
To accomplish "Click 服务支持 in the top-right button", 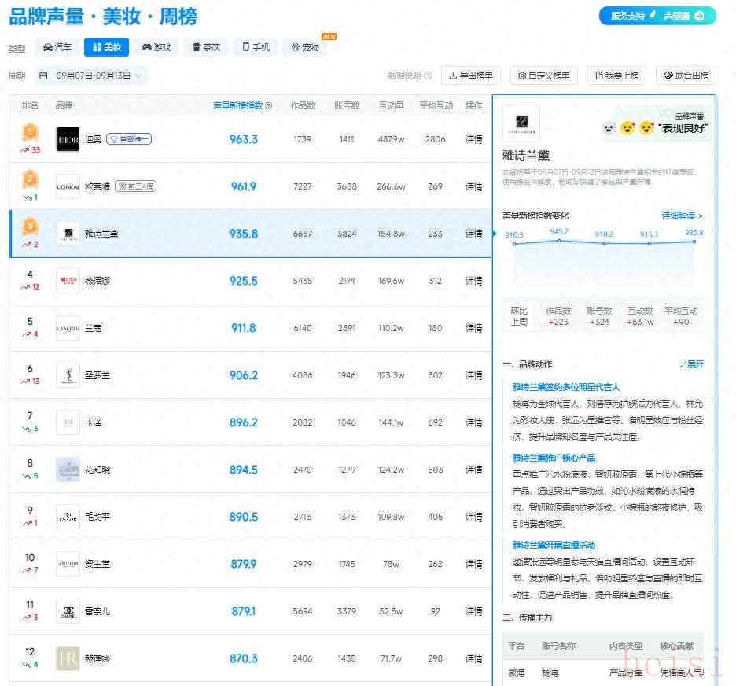I will click(627, 16).
